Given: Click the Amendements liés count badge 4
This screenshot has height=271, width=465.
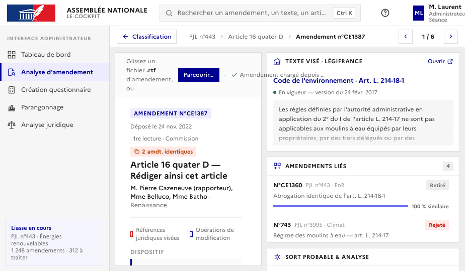Looking at the screenshot, I should tap(448, 166).
